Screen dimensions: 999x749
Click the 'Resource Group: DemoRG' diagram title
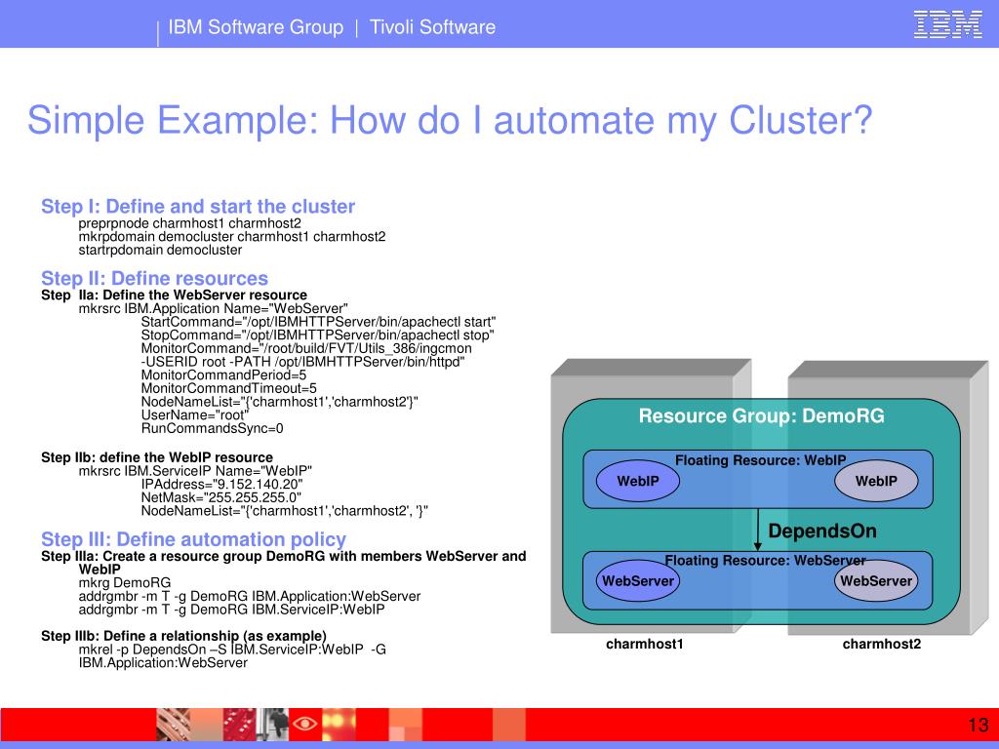click(x=761, y=415)
